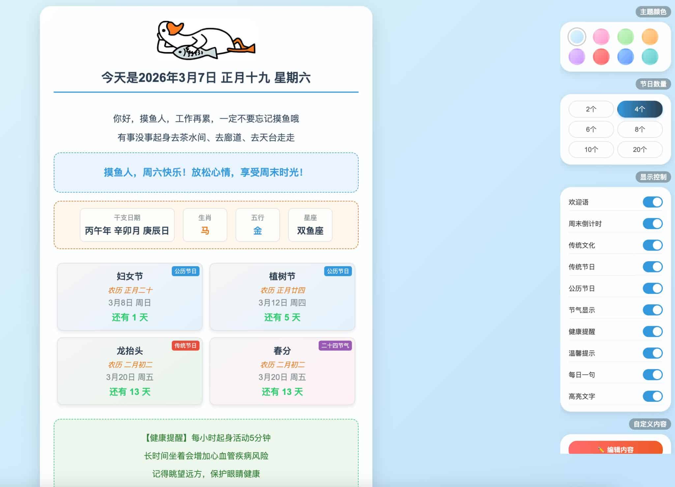675x487 pixels.
Task: Toggle 传统节日 display
Action: 653,267
